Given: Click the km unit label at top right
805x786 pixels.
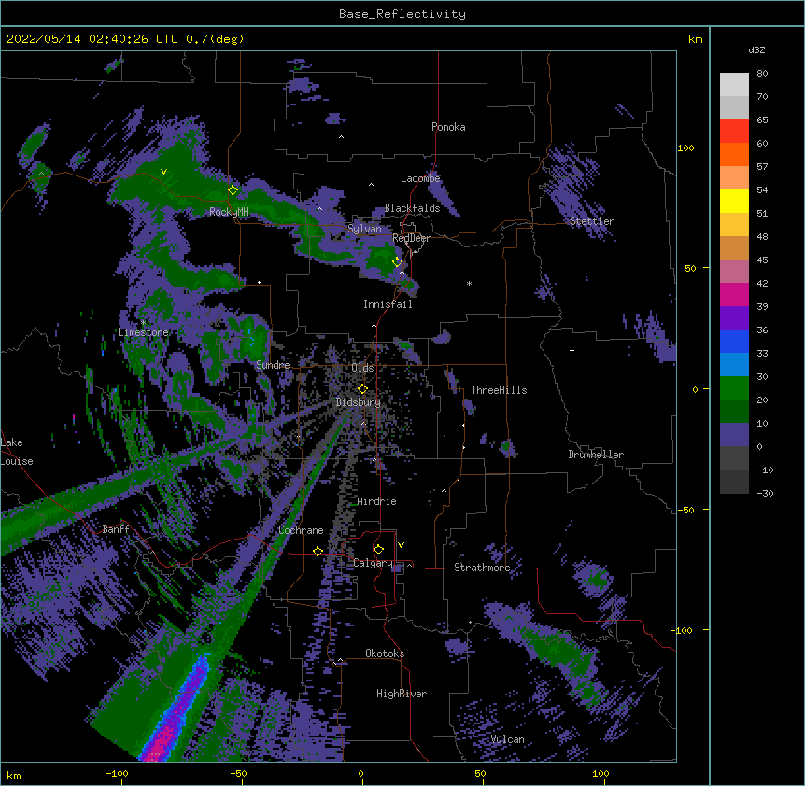Looking at the screenshot, I should 695,39.
